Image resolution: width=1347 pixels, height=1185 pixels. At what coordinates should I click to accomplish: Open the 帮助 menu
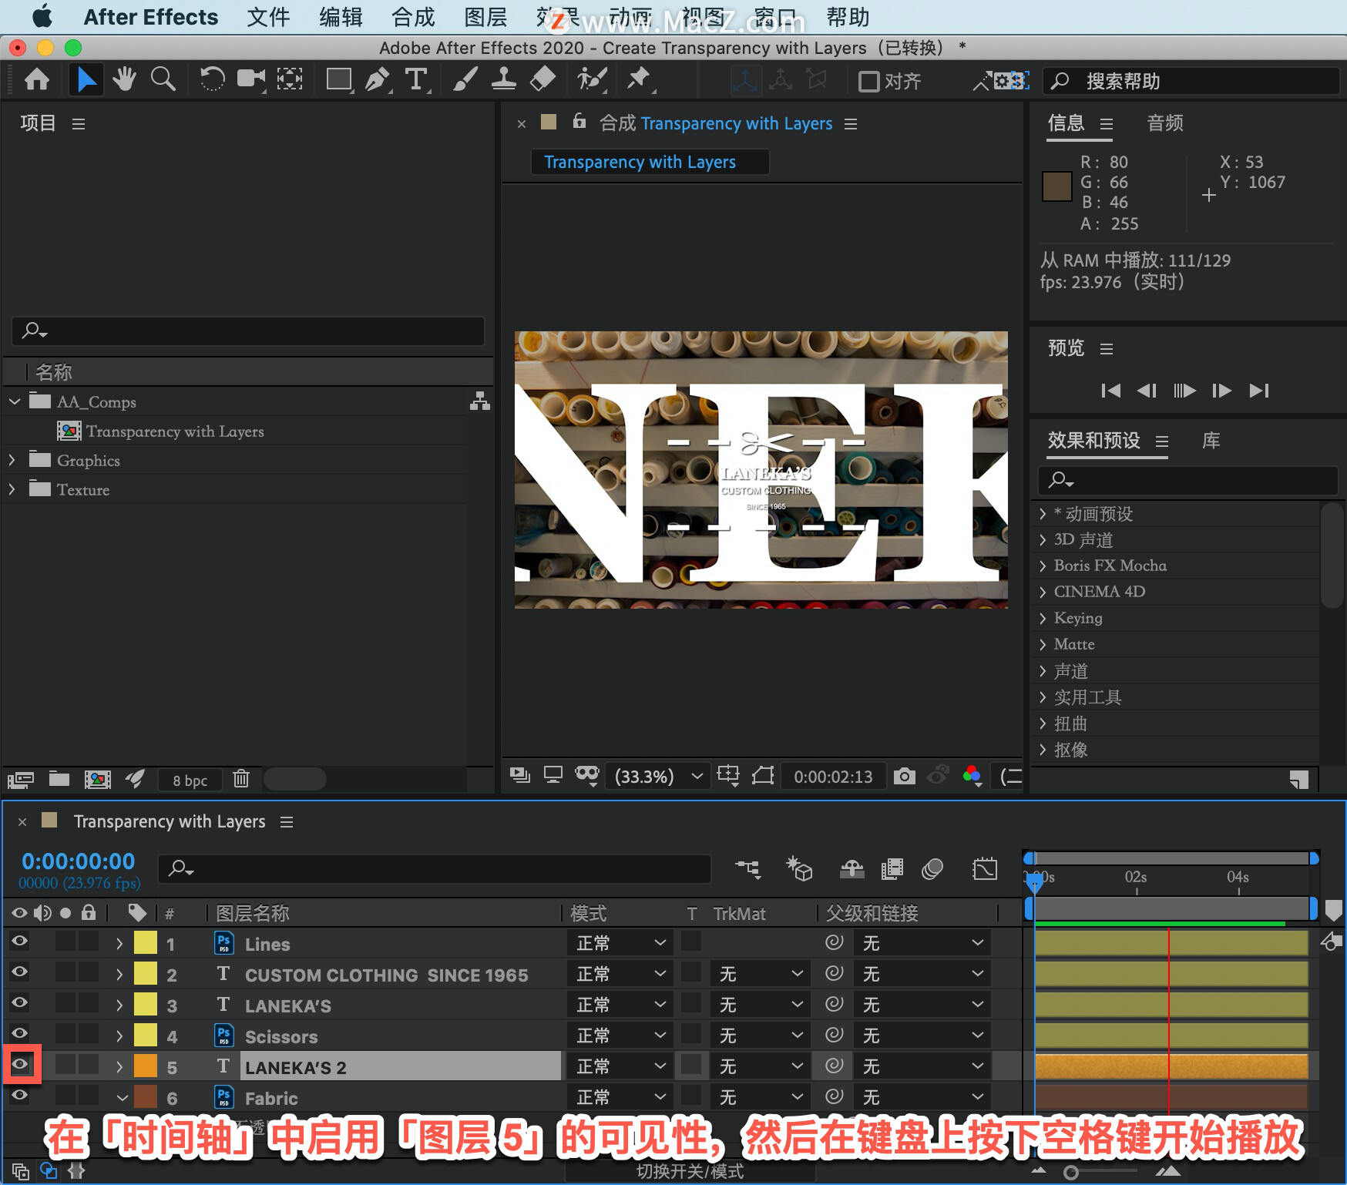coord(848,17)
